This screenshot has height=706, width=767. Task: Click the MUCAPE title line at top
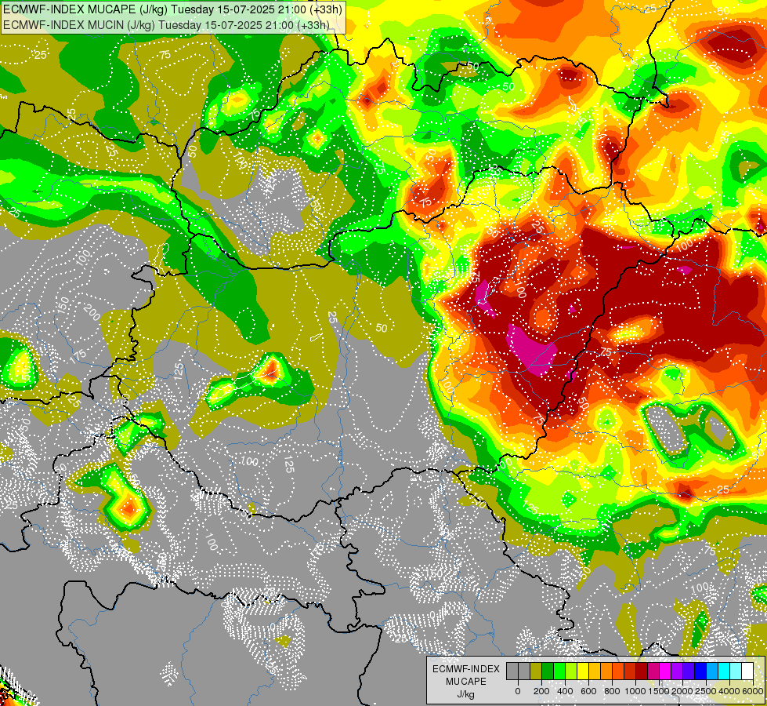coord(172,9)
